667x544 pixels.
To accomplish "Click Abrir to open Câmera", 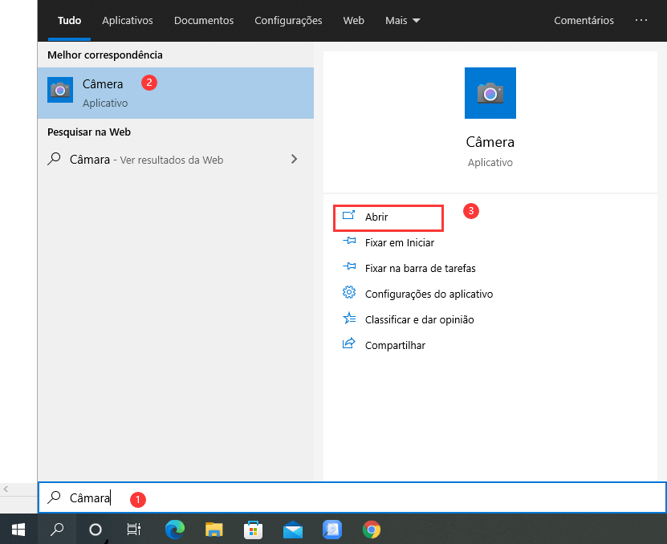I will point(378,217).
